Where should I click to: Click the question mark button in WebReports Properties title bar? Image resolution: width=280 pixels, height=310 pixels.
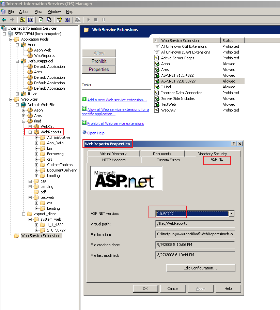(234, 144)
